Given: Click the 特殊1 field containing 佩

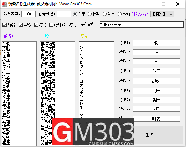Looking at the screenshot, I should click(x=156, y=43).
